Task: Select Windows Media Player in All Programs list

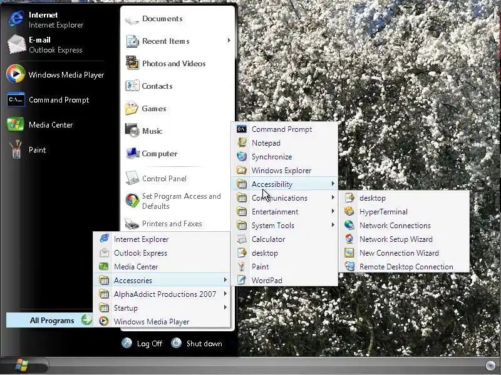Action: coord(162,321)
